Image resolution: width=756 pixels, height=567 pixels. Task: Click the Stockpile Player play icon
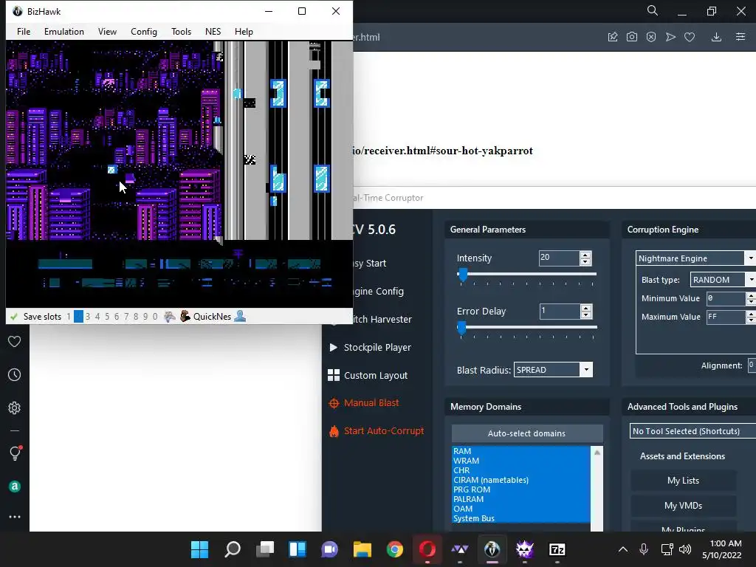click(333, 347)
